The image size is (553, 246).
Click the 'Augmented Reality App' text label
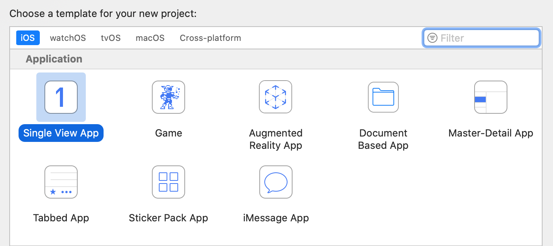(x=276, y=139)
